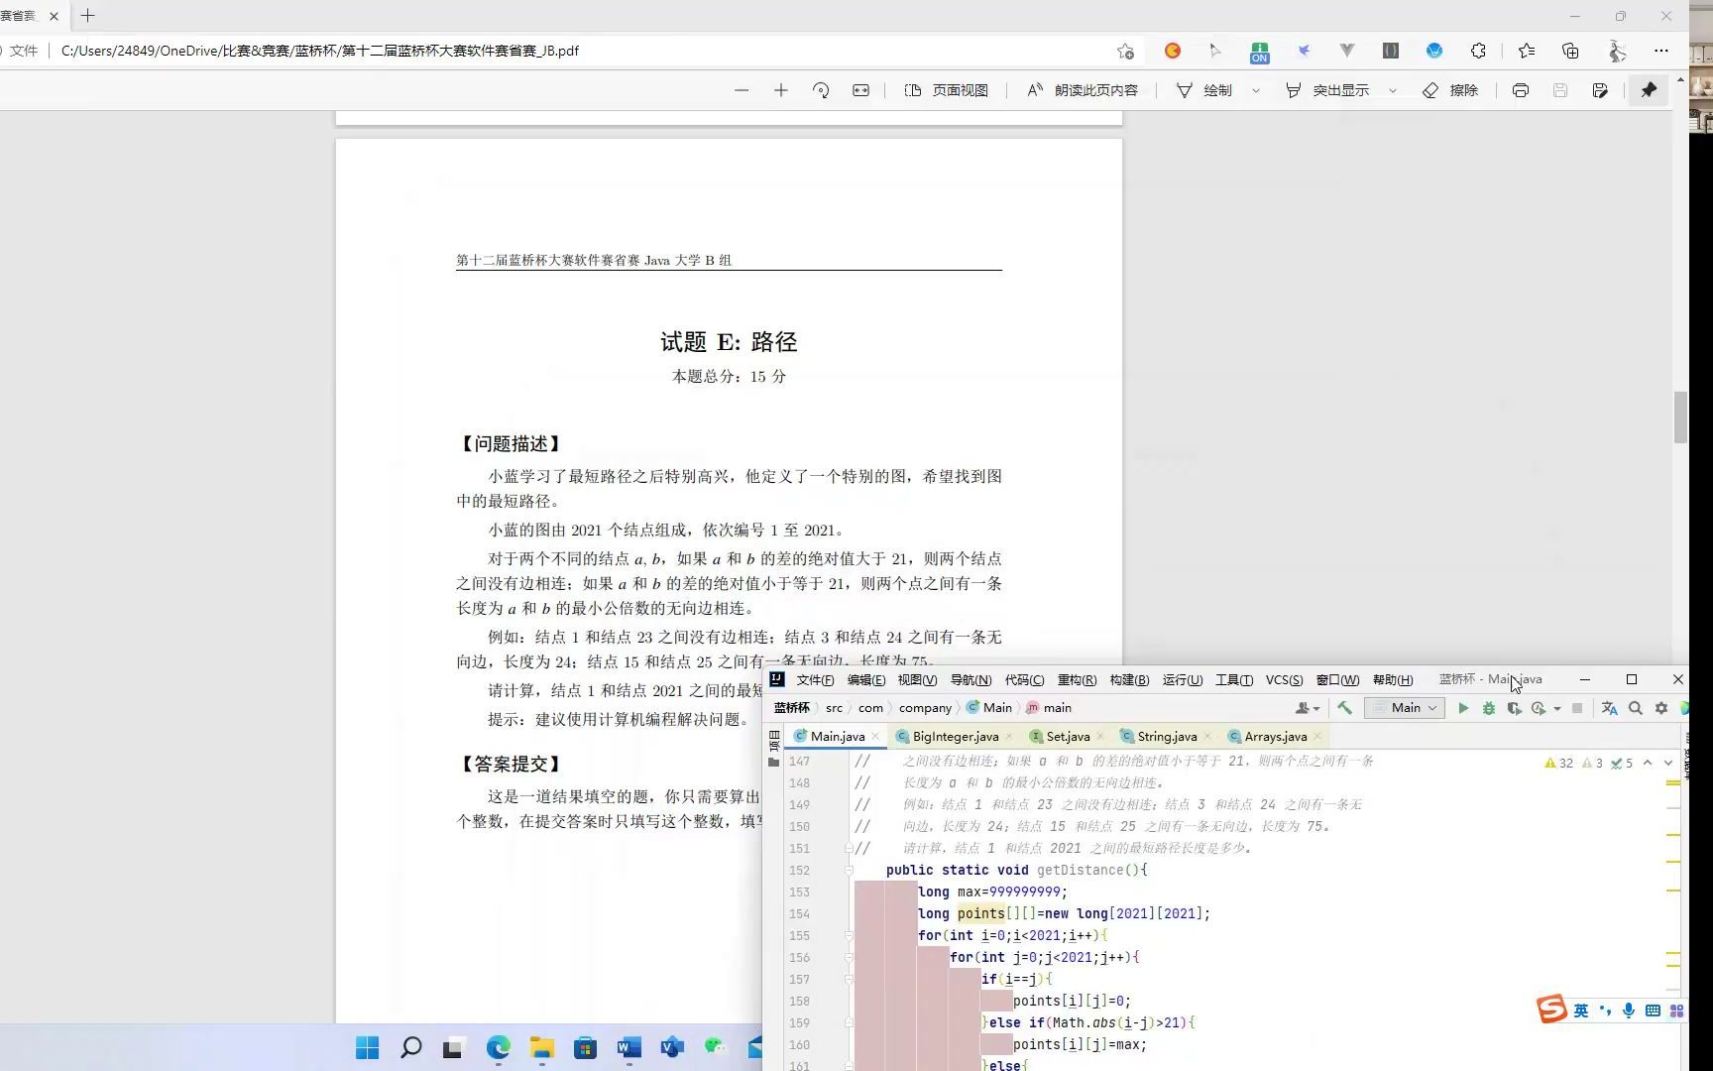
Task: Click the translate icon in IntelliJ toolbar
Action: point(1609,708)
